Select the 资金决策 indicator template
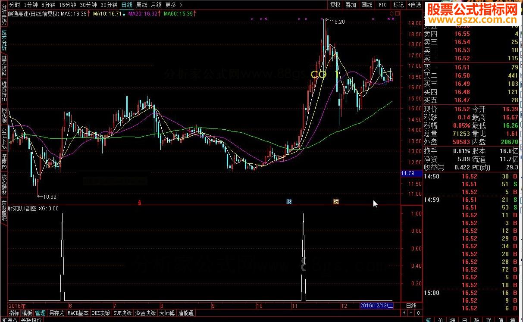 [x=145, y=313]
